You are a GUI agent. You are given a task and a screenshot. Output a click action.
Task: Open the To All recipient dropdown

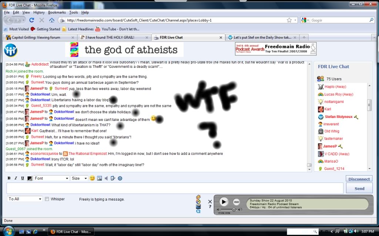click(x=25, y=199)
